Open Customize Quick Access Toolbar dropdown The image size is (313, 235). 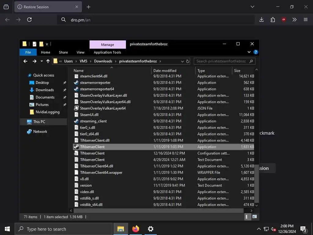47,44
